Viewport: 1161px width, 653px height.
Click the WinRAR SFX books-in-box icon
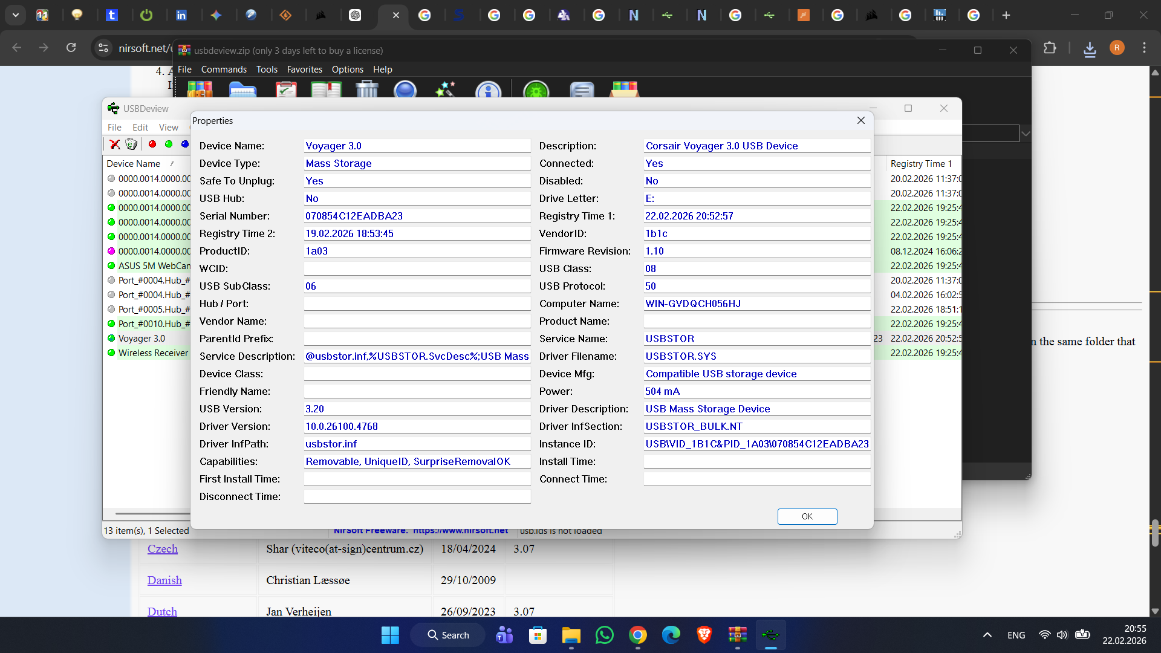[x=625, y=89]
